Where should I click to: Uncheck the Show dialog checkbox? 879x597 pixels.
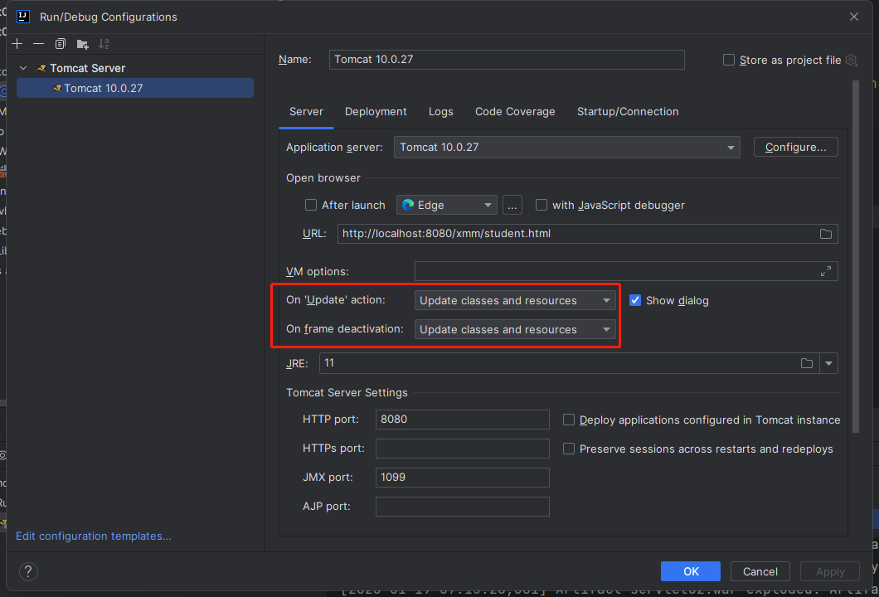click(x=635, y=300)
